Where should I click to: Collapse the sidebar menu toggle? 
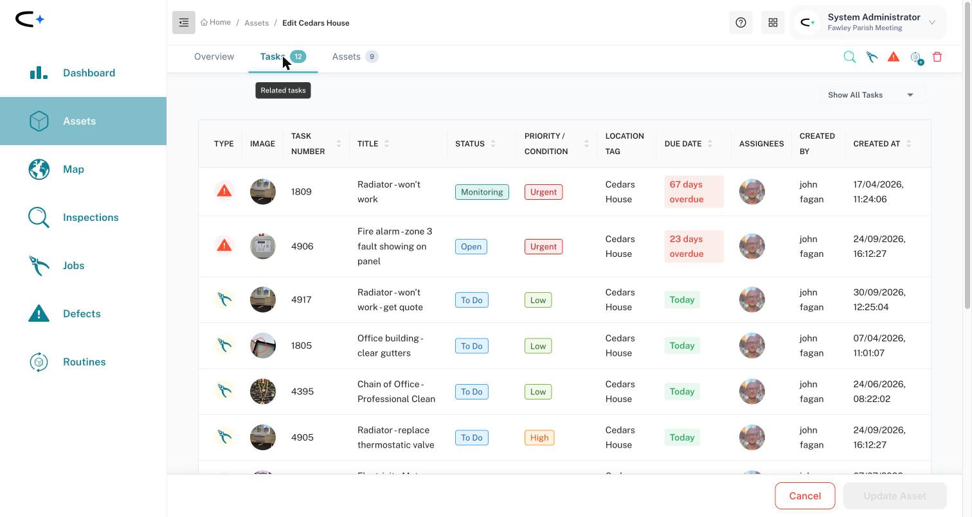[x=184, y=22]
